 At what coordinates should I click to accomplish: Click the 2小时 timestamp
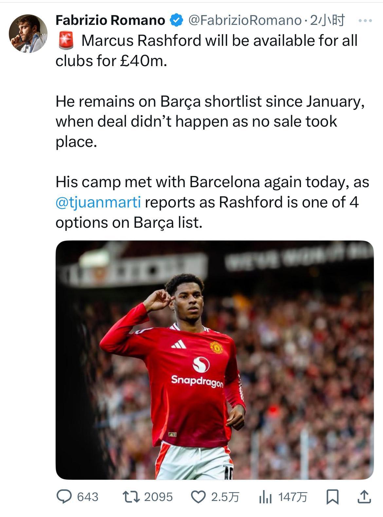(327, 21)
